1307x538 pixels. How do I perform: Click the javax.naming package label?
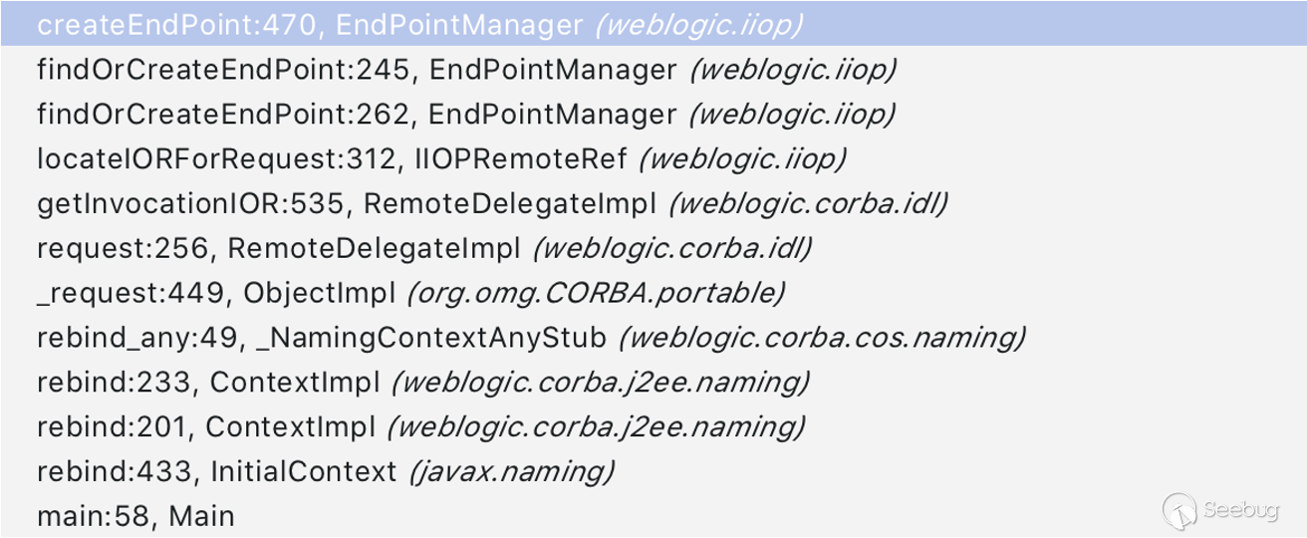[512, 472]
